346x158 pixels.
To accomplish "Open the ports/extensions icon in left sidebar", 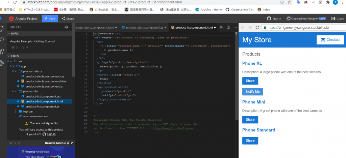I will click(2, 52).
